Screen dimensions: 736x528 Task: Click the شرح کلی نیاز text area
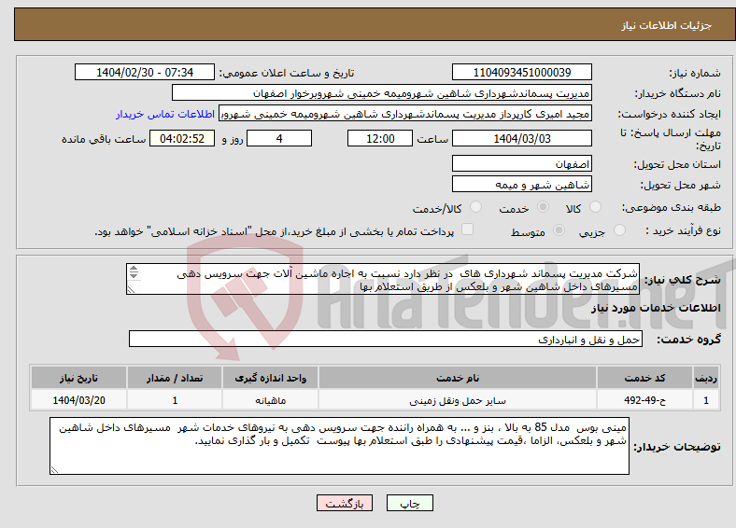tap(383, 280)
